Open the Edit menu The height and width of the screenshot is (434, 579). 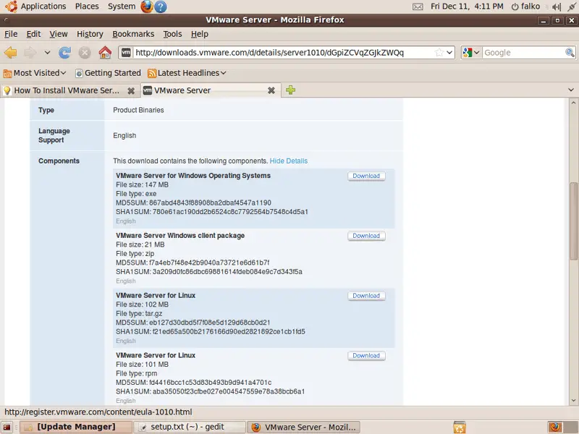tap(33, 34)
